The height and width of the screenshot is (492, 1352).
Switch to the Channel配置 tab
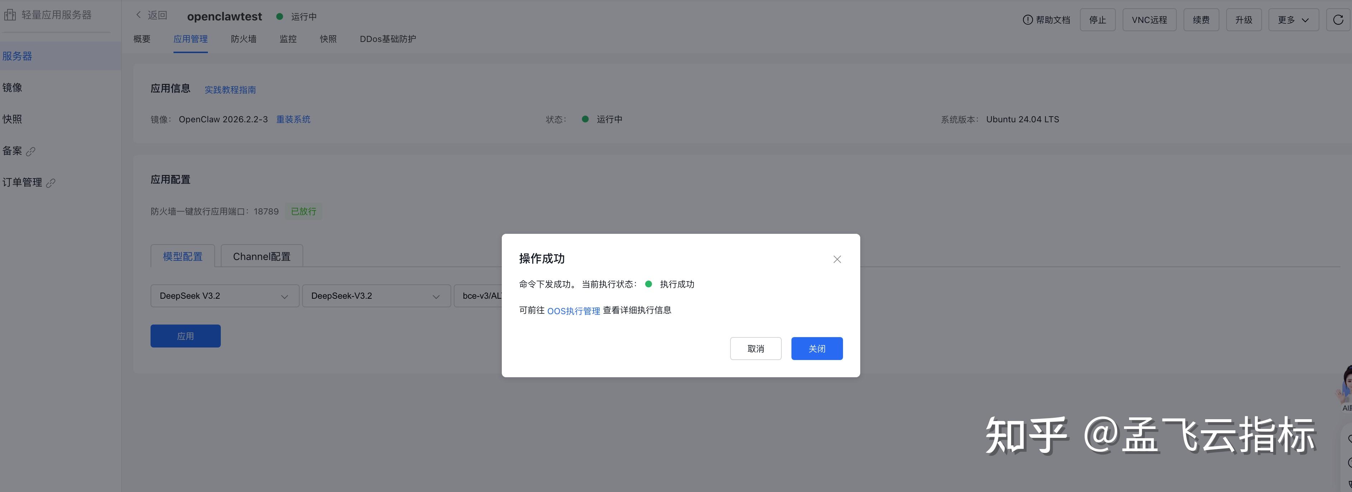click(261, 256)
